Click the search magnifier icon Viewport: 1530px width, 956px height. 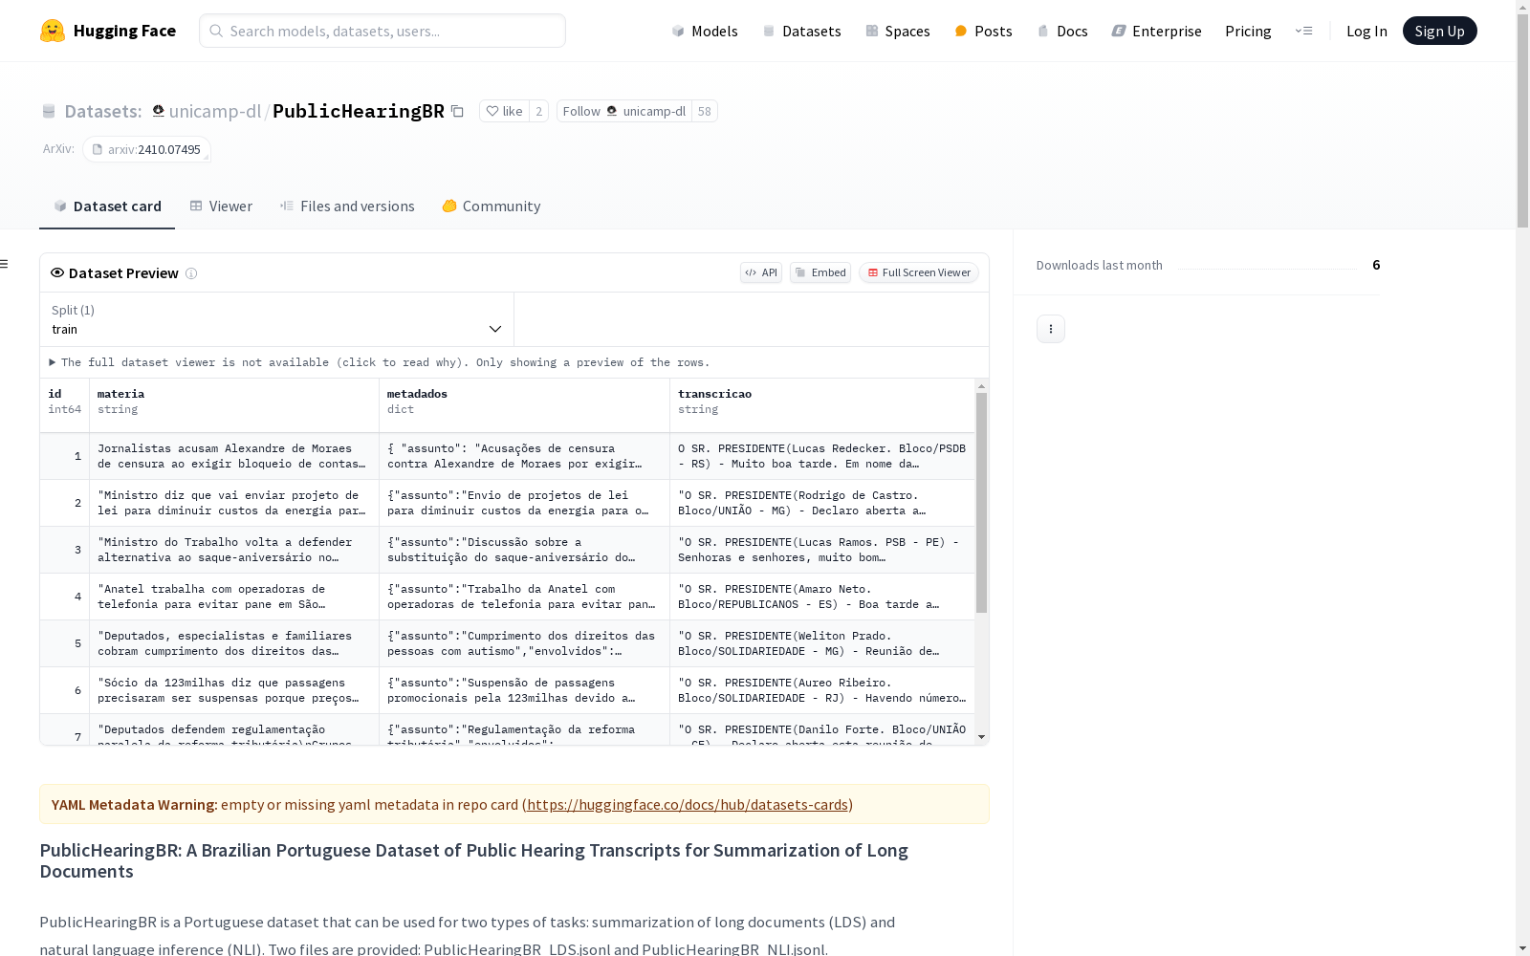coord(216,31)
